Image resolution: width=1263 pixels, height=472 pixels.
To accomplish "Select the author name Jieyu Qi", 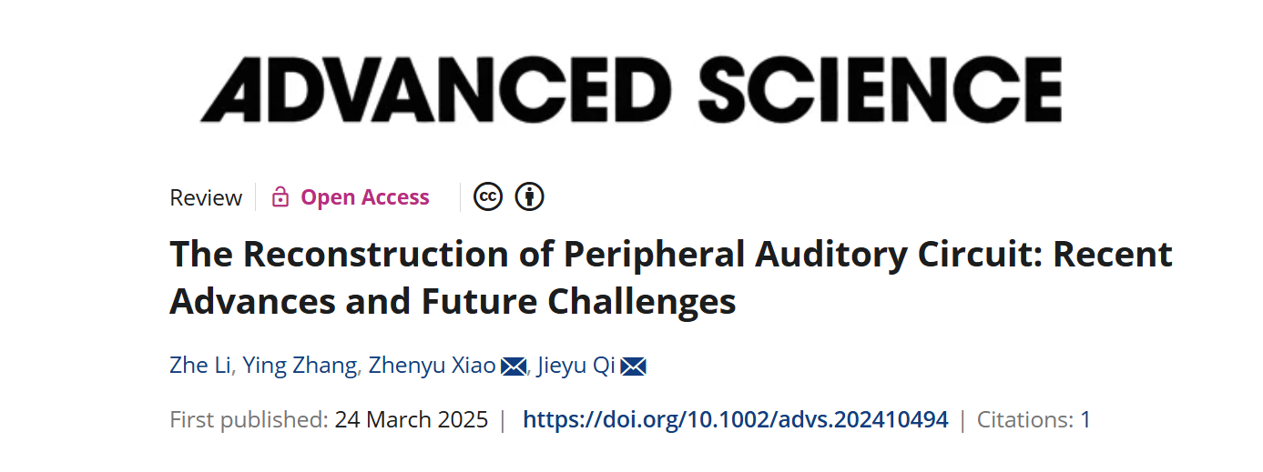I will click(x=576, y=367).
